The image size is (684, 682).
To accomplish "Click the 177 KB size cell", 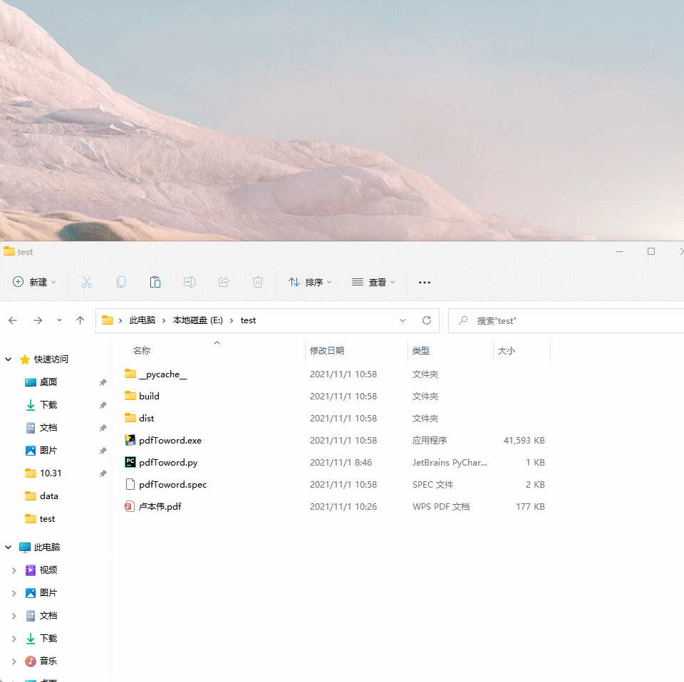I will pyautogui.click(x=530, y=506).
